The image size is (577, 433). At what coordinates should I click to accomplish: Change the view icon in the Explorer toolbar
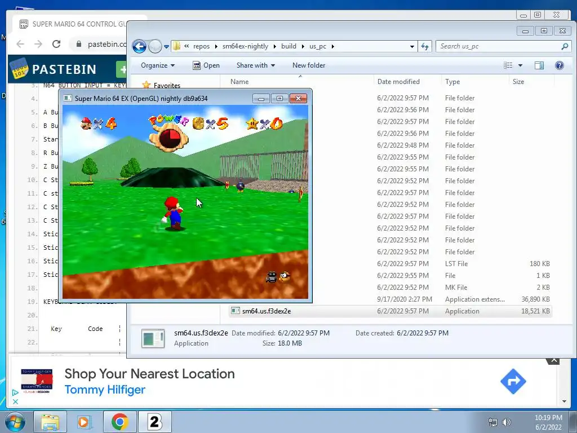coord(508,65)
